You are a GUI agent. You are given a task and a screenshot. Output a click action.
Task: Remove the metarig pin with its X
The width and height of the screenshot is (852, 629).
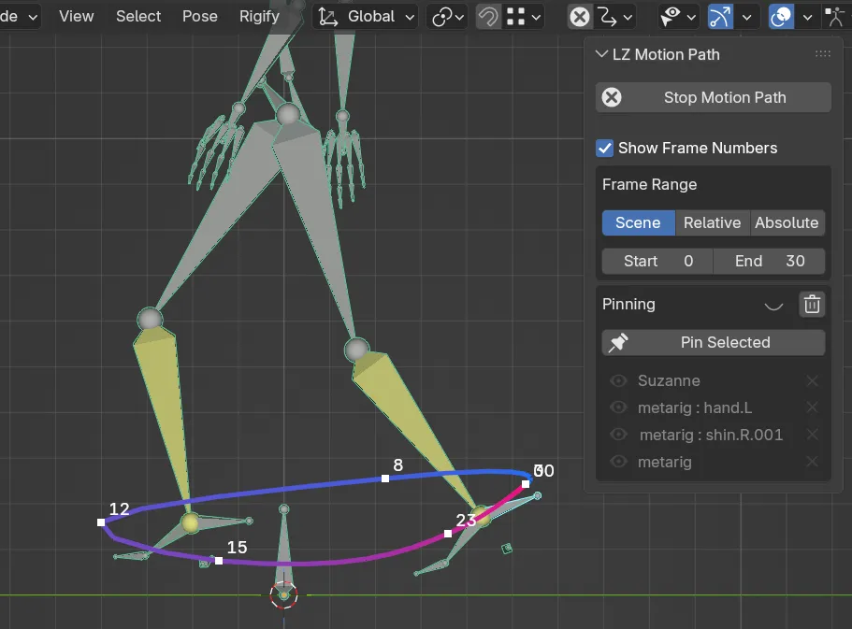pos(812,462)
